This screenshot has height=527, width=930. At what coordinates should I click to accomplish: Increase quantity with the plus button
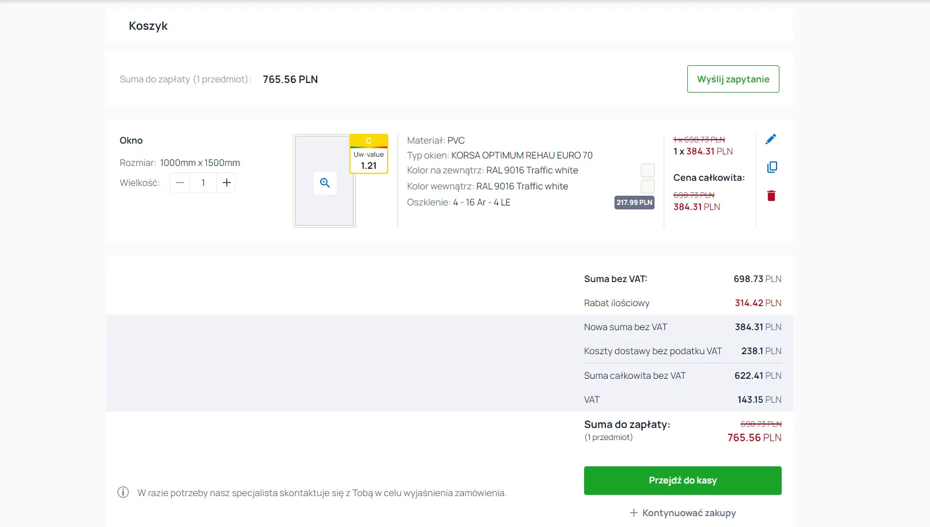[x=227, y=183]
